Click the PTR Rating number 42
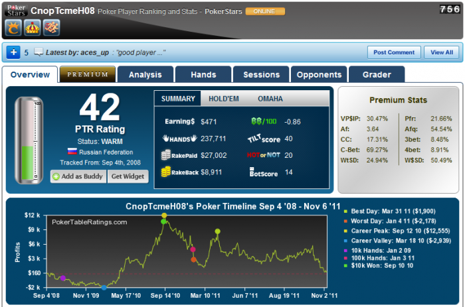 pyautogui.click(x=100, y=107)
